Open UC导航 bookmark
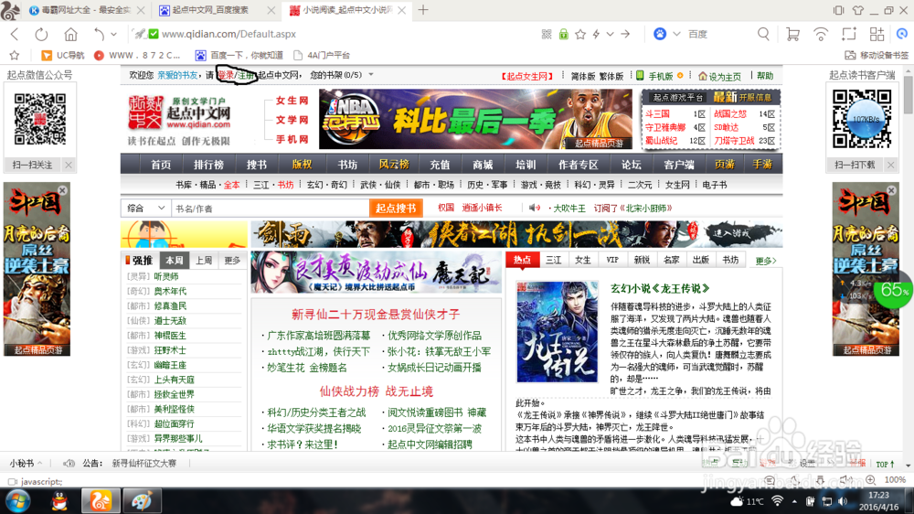 click(62, 56)
